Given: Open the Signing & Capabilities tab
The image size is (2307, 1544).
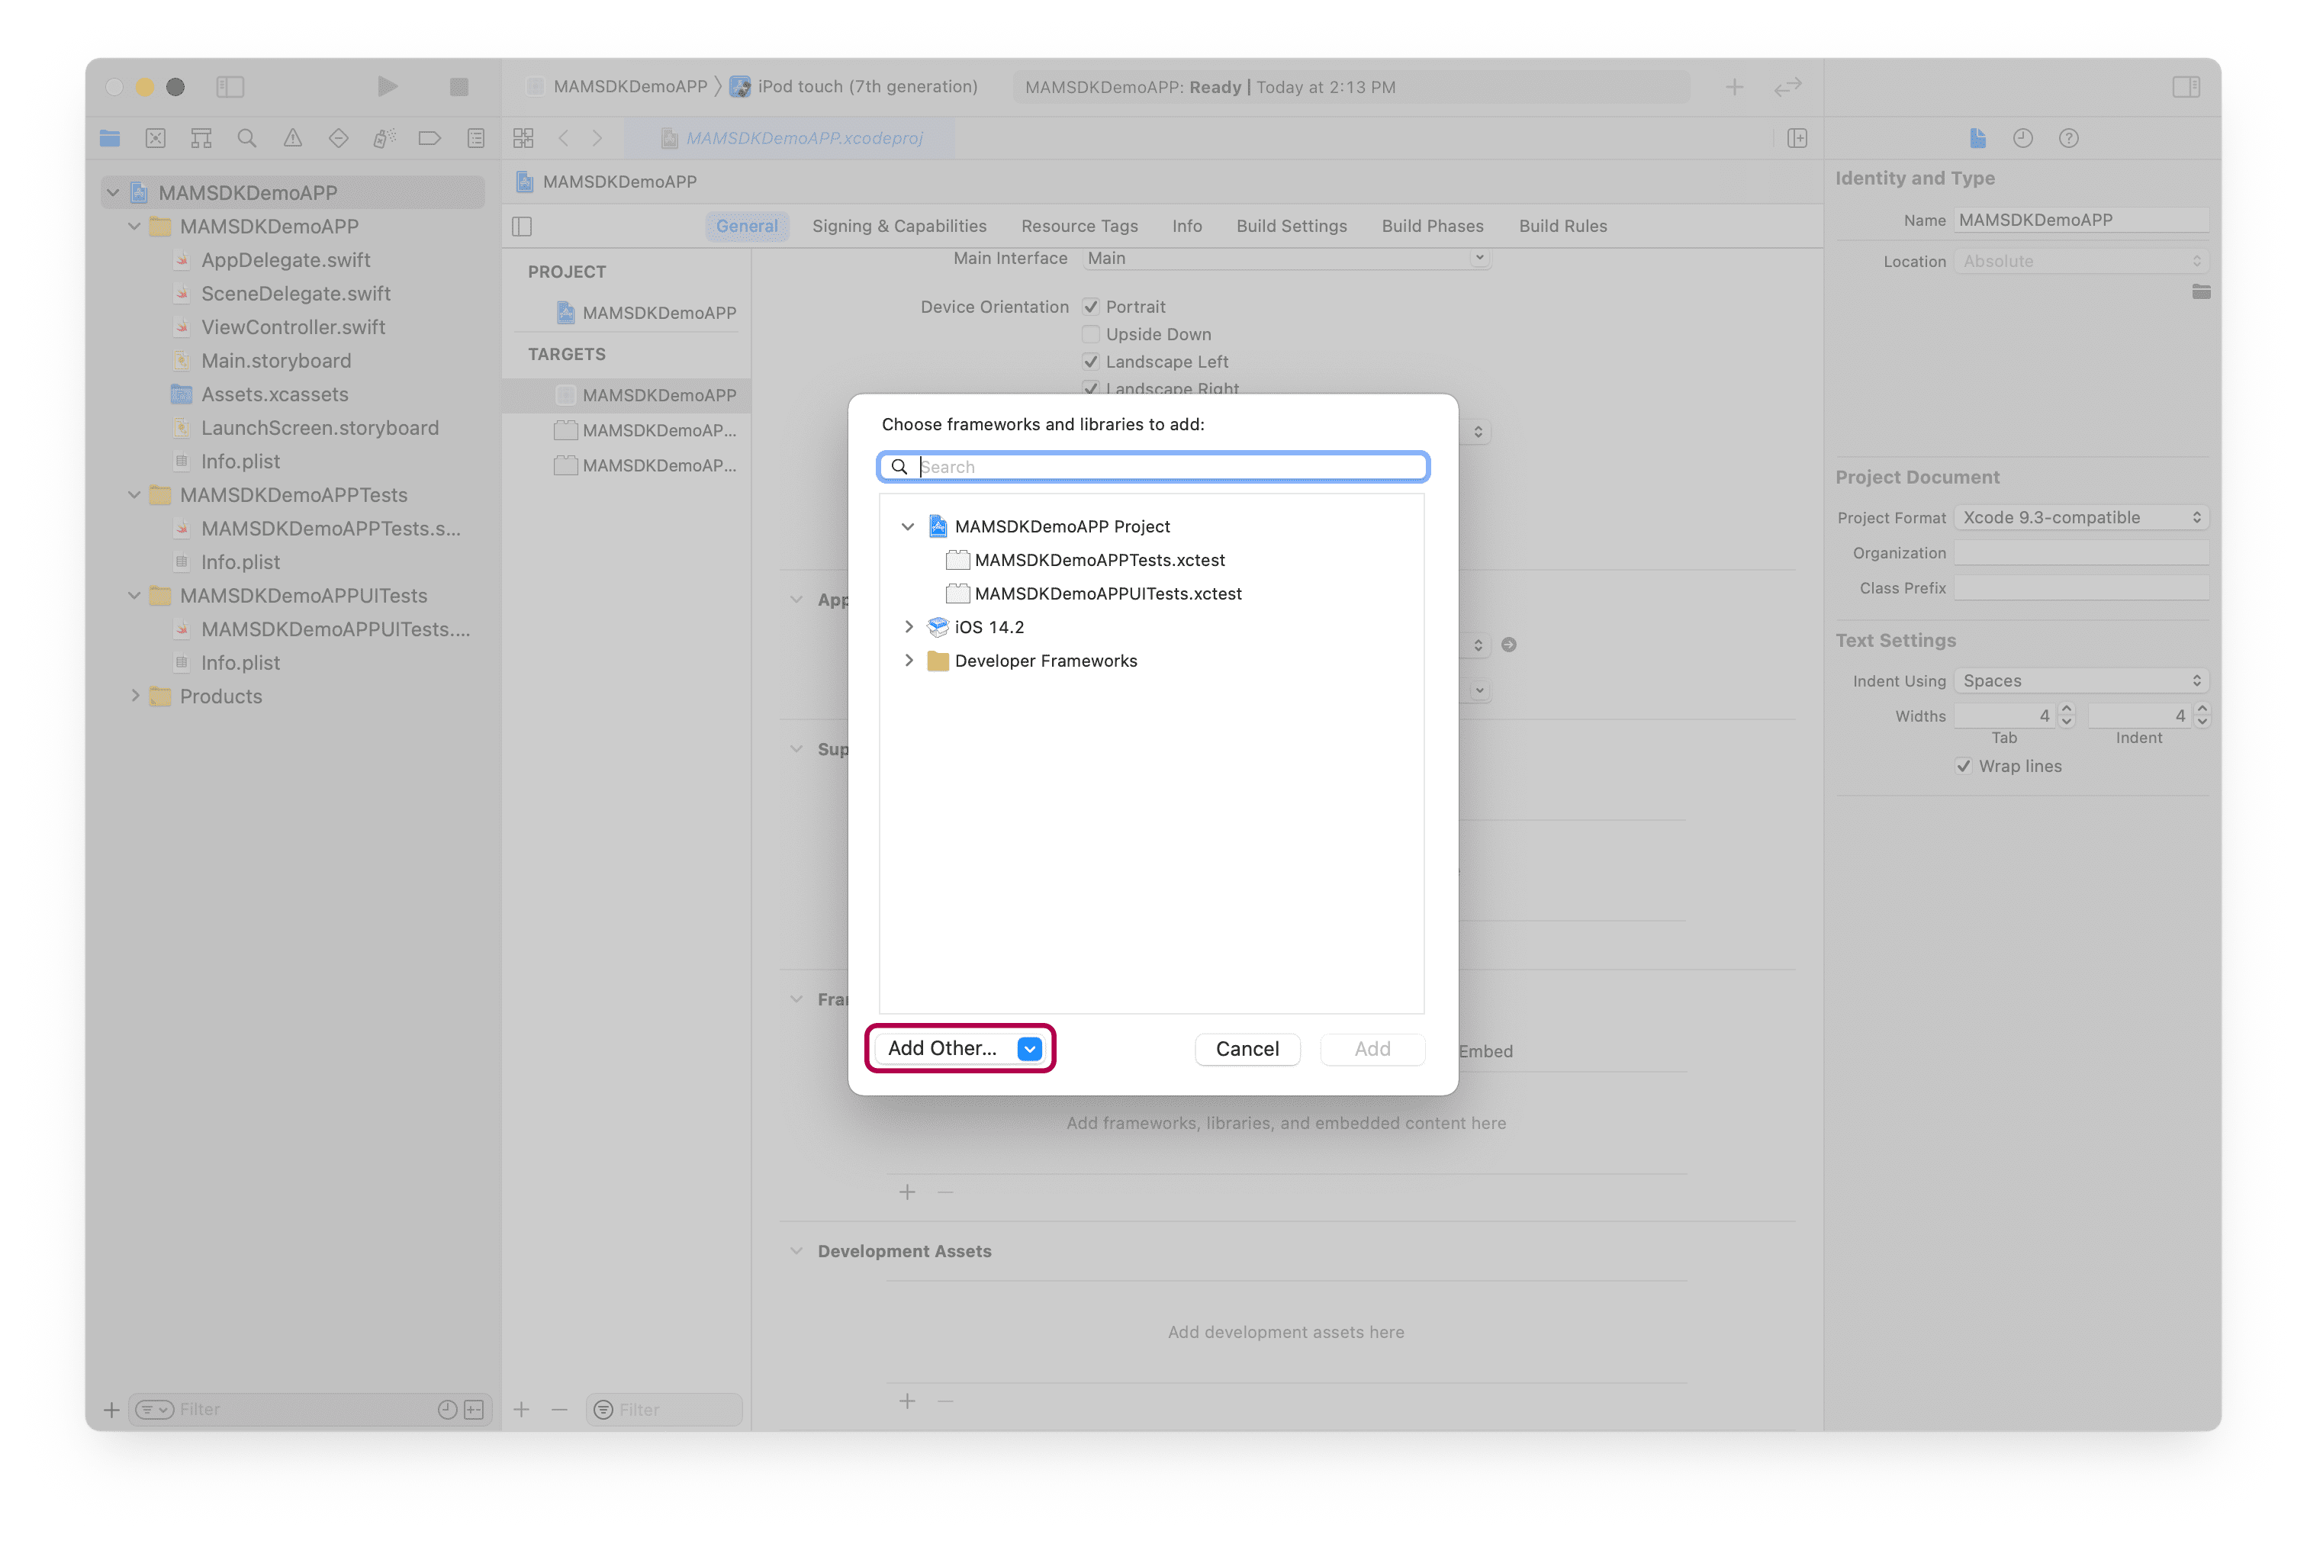Looking at the screenshot, I should [x=899, y=226].
